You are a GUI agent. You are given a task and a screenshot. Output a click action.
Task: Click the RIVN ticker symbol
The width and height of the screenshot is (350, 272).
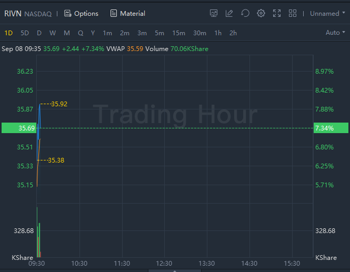coord(13,14)
